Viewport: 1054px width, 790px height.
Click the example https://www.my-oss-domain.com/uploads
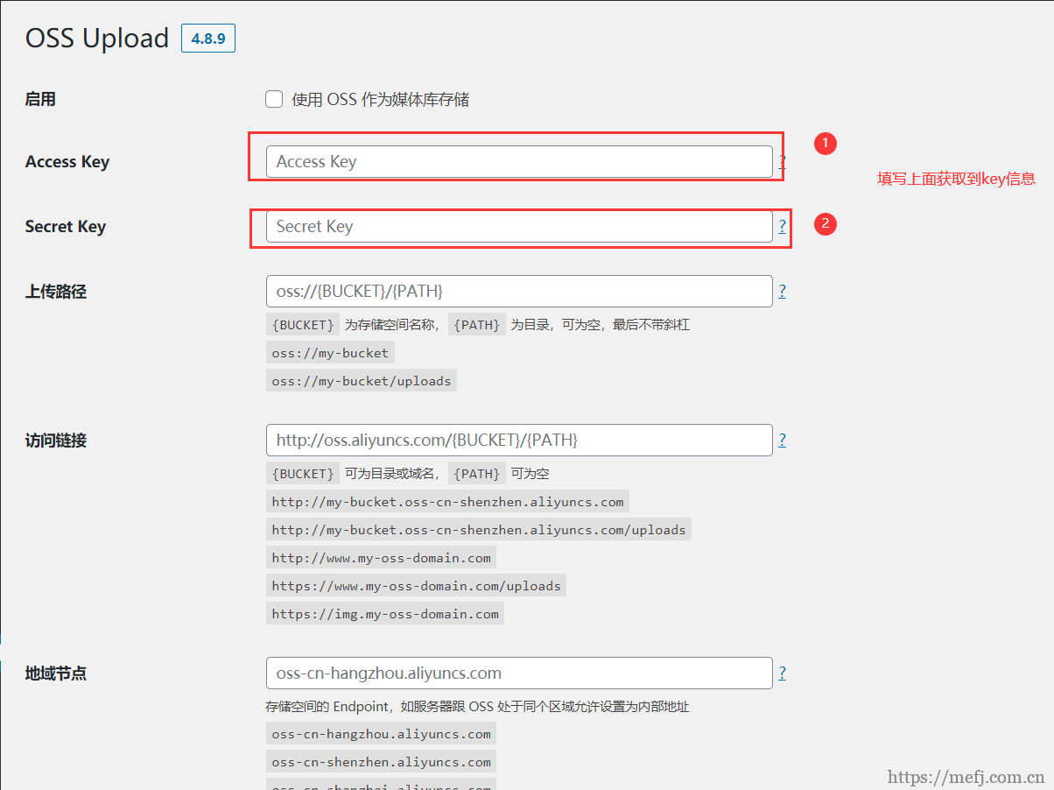click(416, 586)
